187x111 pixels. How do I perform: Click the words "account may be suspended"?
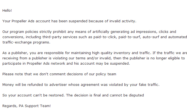click(105, 64)
